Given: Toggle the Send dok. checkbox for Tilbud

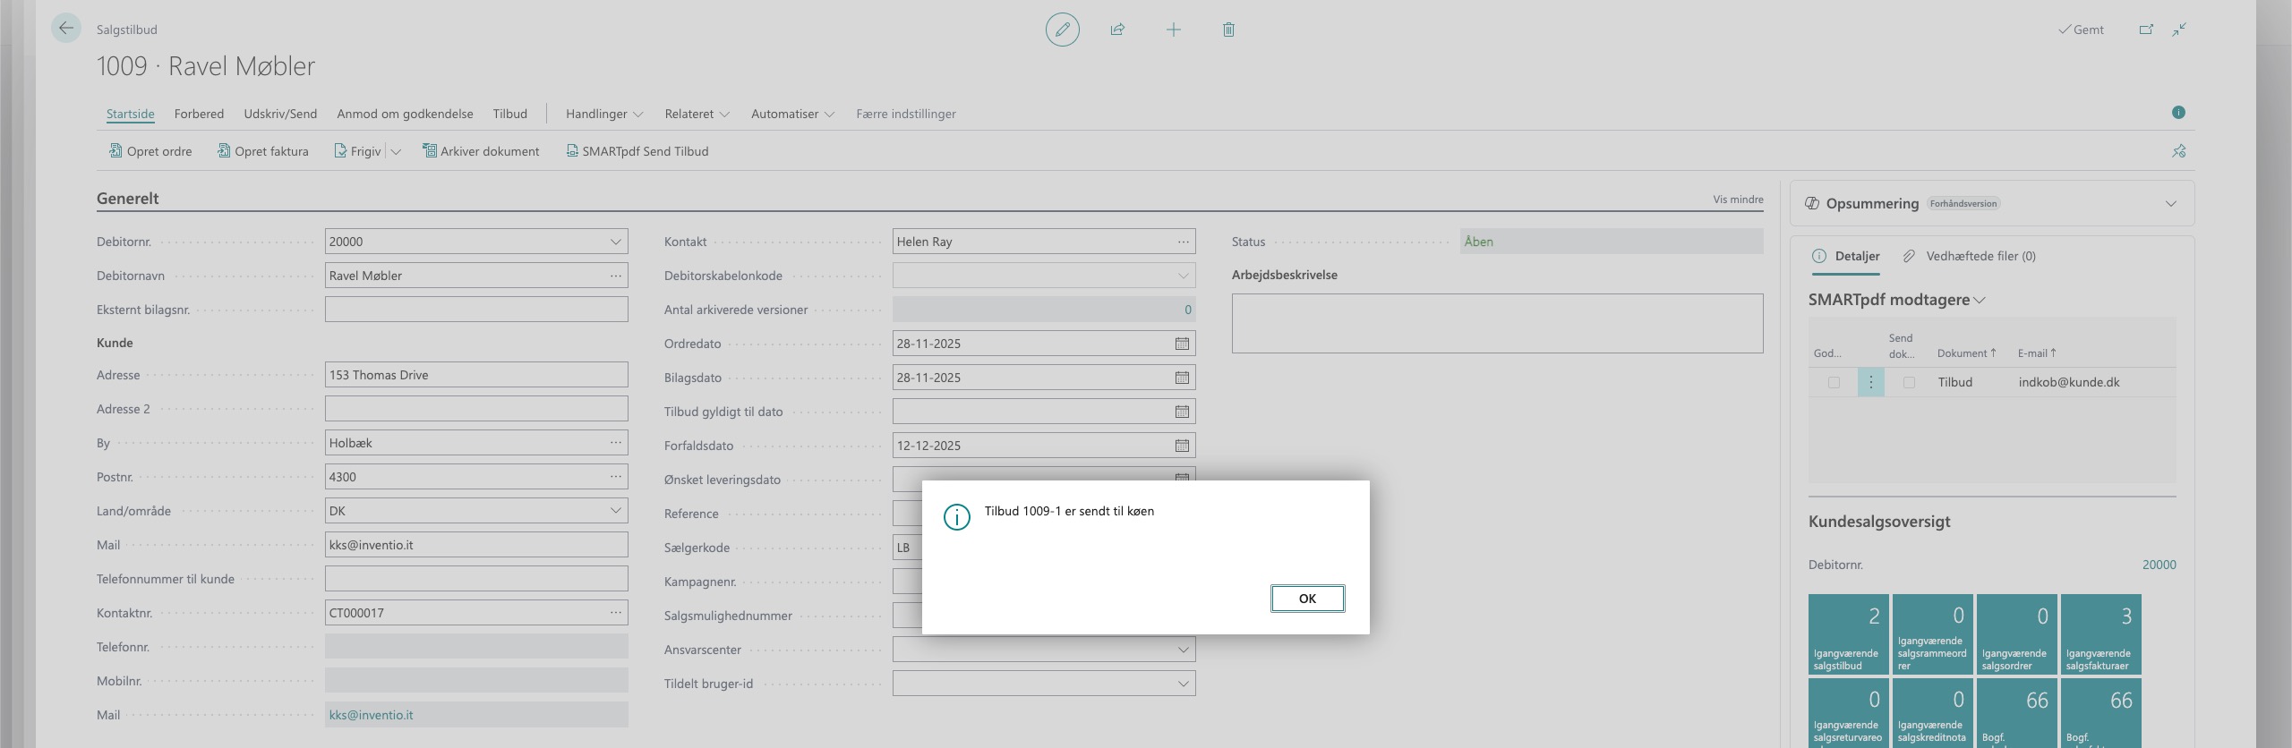Looking at the screenshot, I should pyautogui.click(x=1909, y=382).
